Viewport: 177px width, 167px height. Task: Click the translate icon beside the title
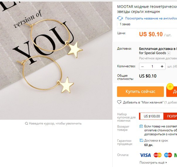[120, 18]
